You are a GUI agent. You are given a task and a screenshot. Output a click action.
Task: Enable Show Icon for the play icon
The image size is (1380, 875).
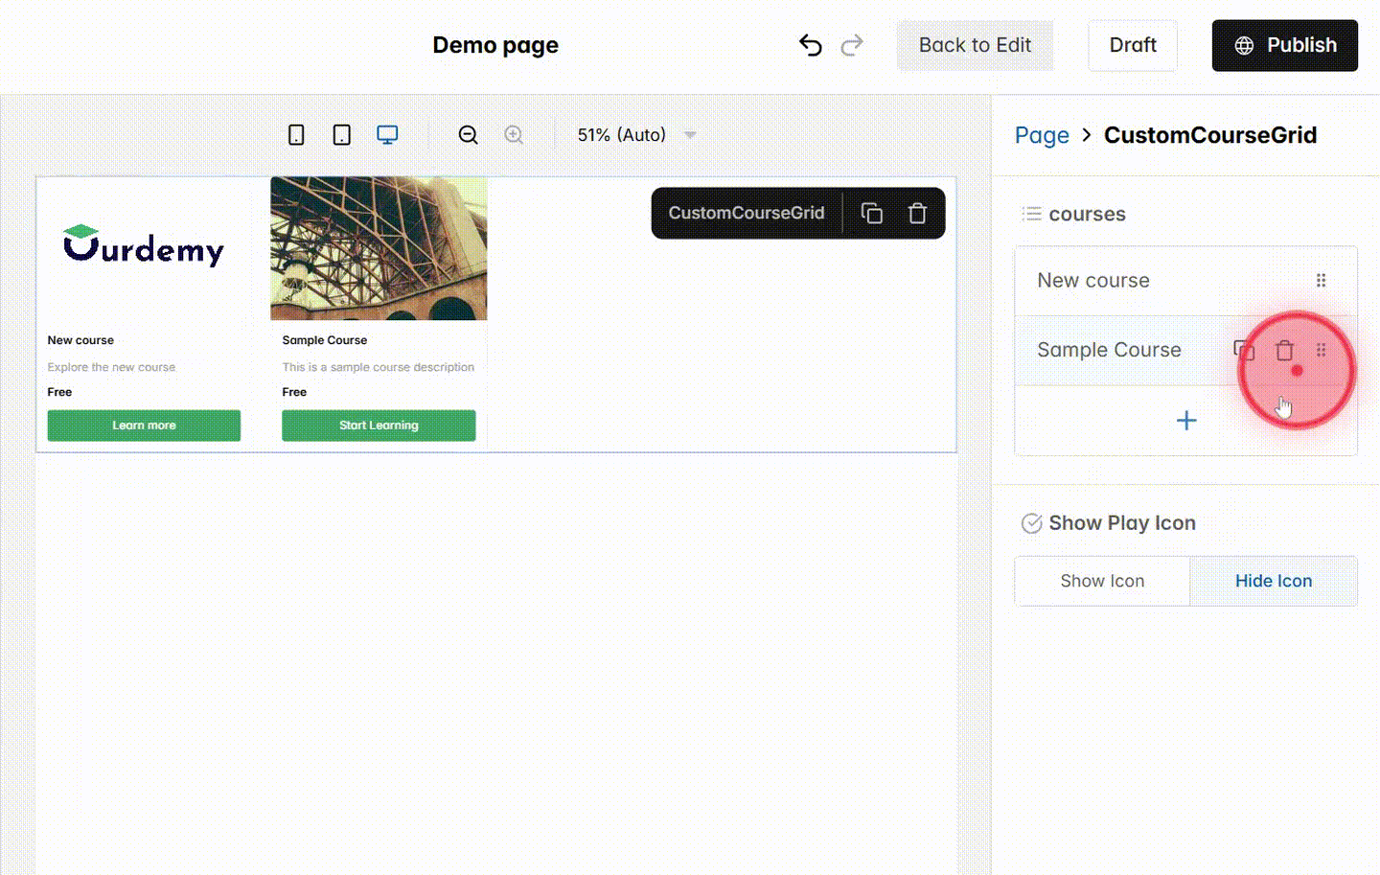1101,581
